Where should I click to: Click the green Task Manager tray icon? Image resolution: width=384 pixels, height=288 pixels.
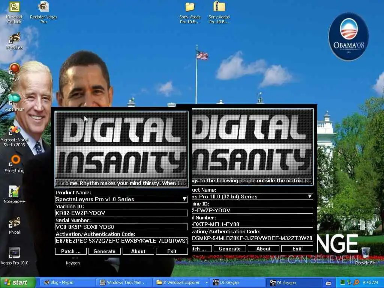343,282
